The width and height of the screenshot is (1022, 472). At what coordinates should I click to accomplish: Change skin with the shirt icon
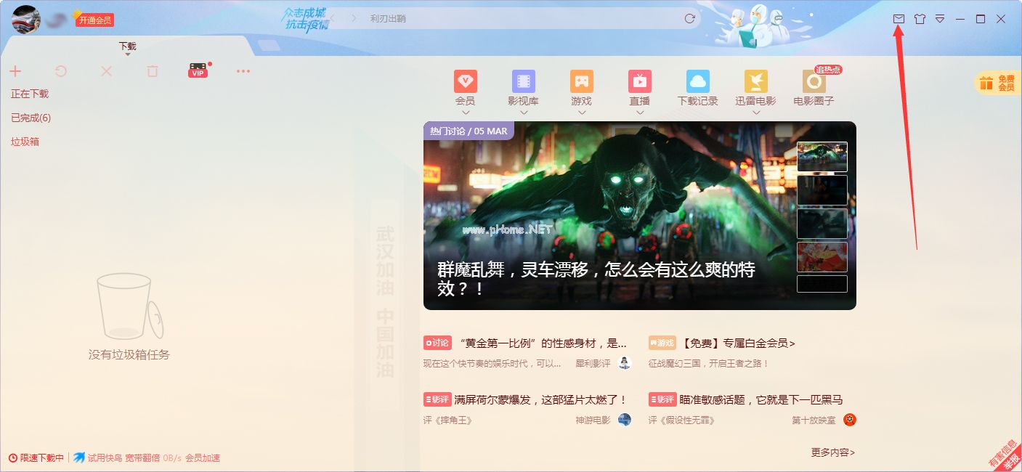click(x=920, y=18)
